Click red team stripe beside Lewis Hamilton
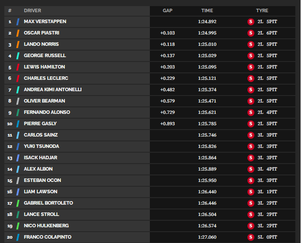Screen dimensions: 301x243 click(x=18, y=67)
